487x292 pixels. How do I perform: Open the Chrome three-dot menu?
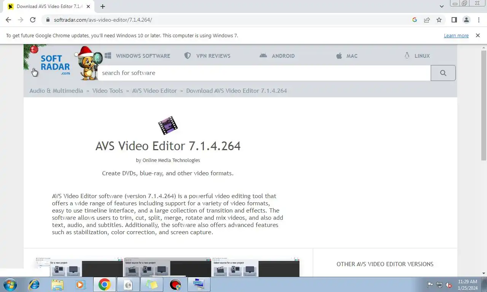479,20
